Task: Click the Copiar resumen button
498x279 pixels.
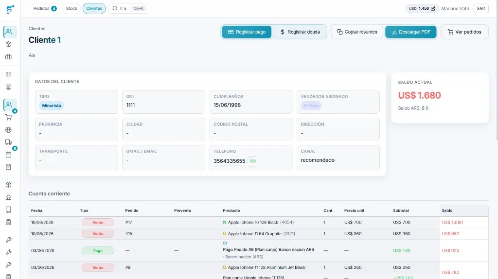Action: click(357, 32)
